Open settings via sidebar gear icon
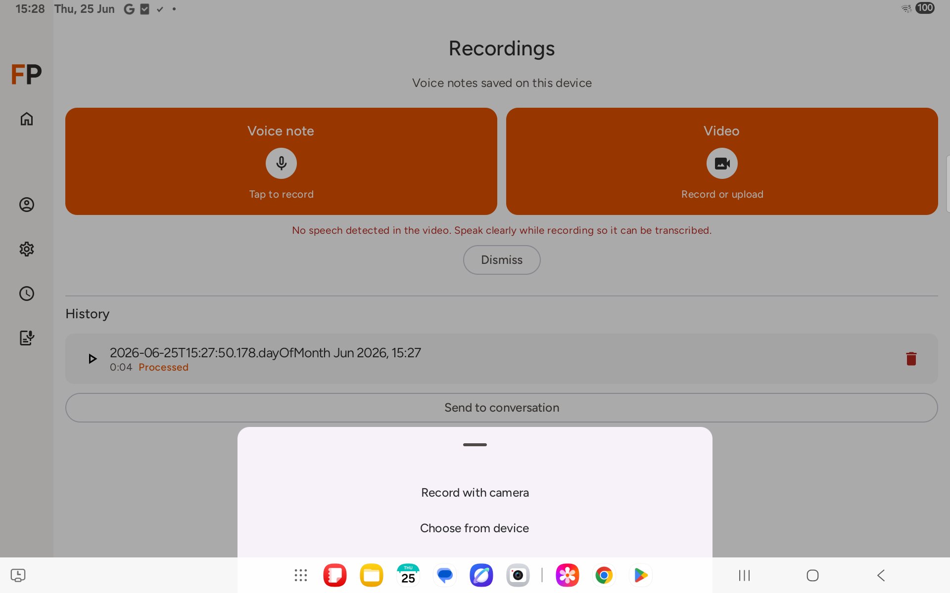 click(x=27, y=249)
